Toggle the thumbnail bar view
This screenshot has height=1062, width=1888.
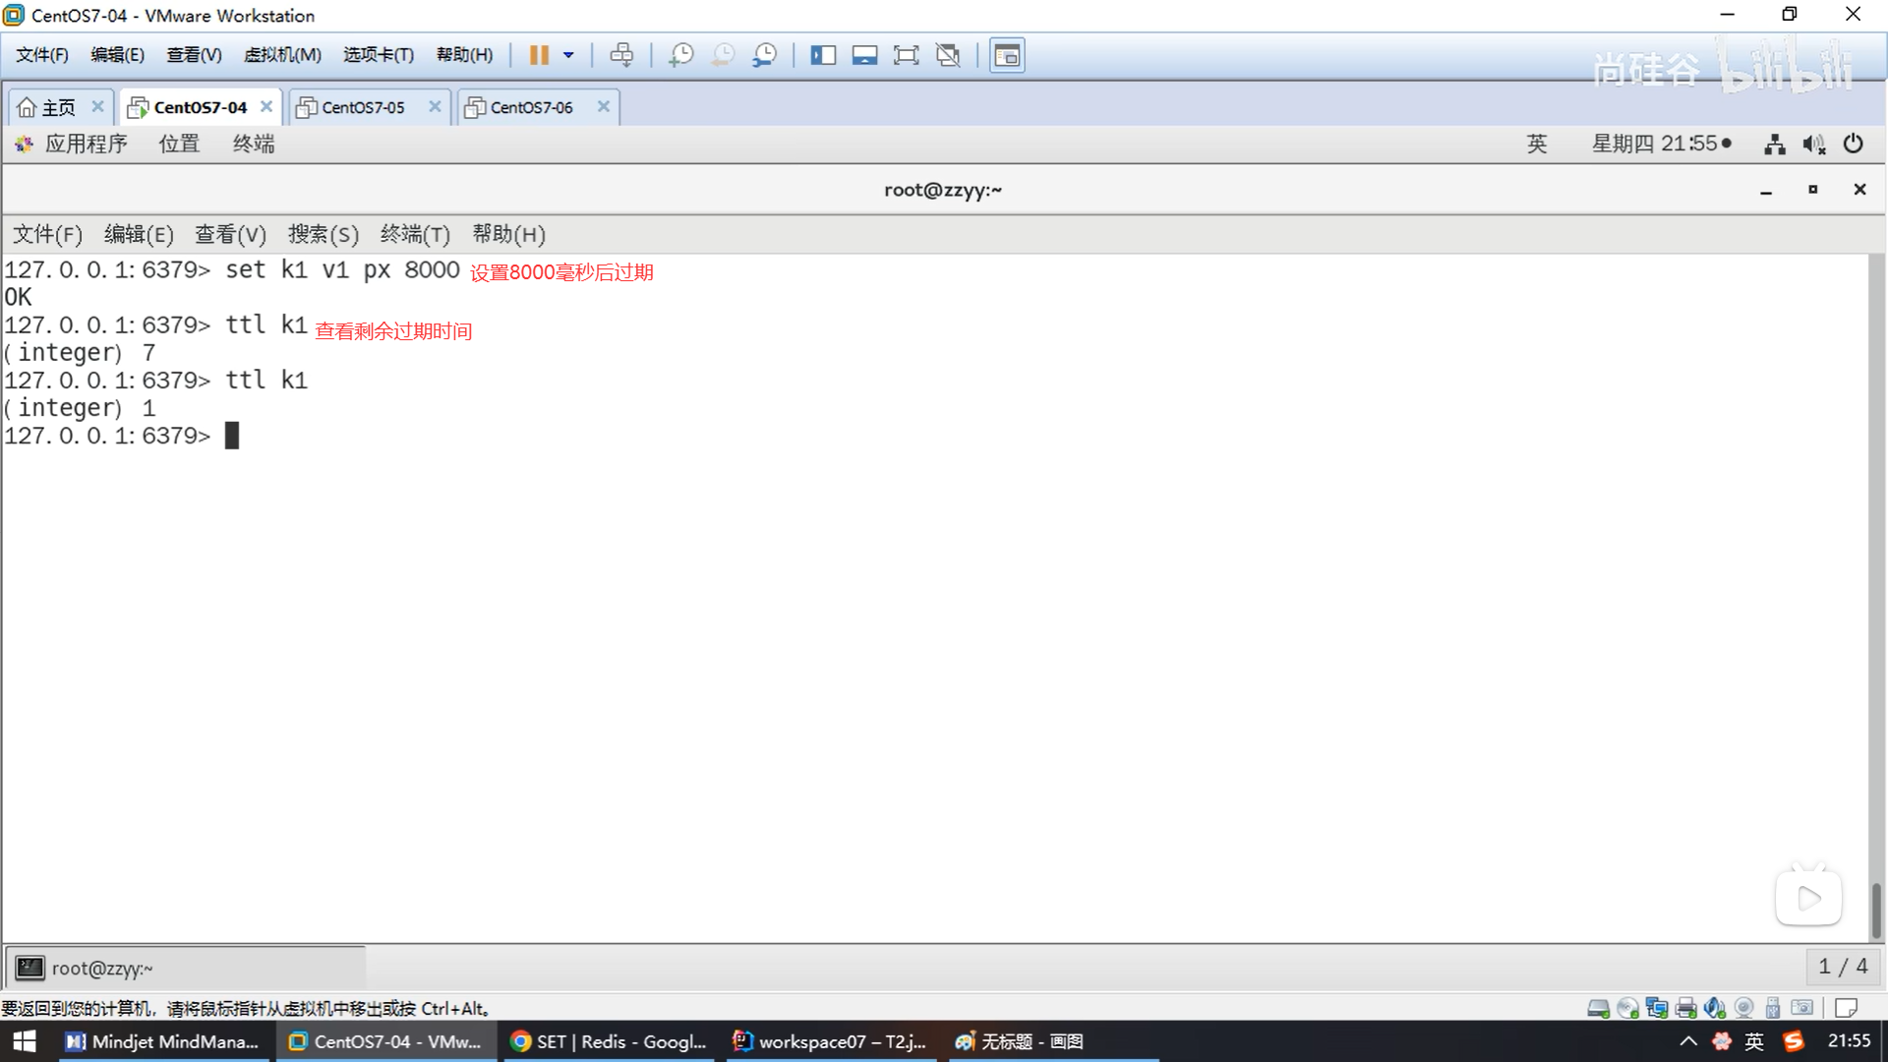tap(864, 55)
